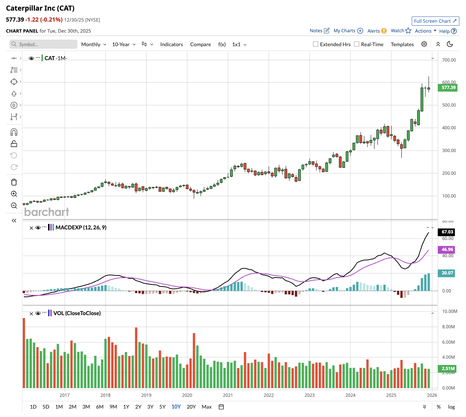Hide the MACDEXP indicator with eye icon
Image resolution: width=466 pixels, height=417 pixels.
38,228
